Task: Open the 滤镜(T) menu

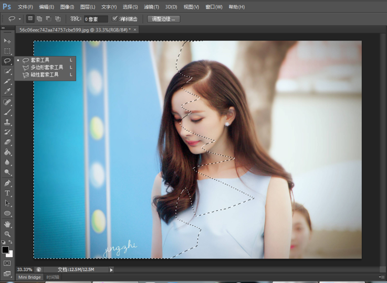Action: [x=152, y=7]
